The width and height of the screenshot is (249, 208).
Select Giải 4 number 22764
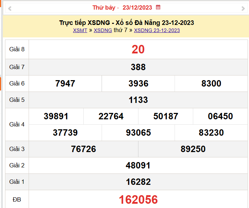pos(111,116)
